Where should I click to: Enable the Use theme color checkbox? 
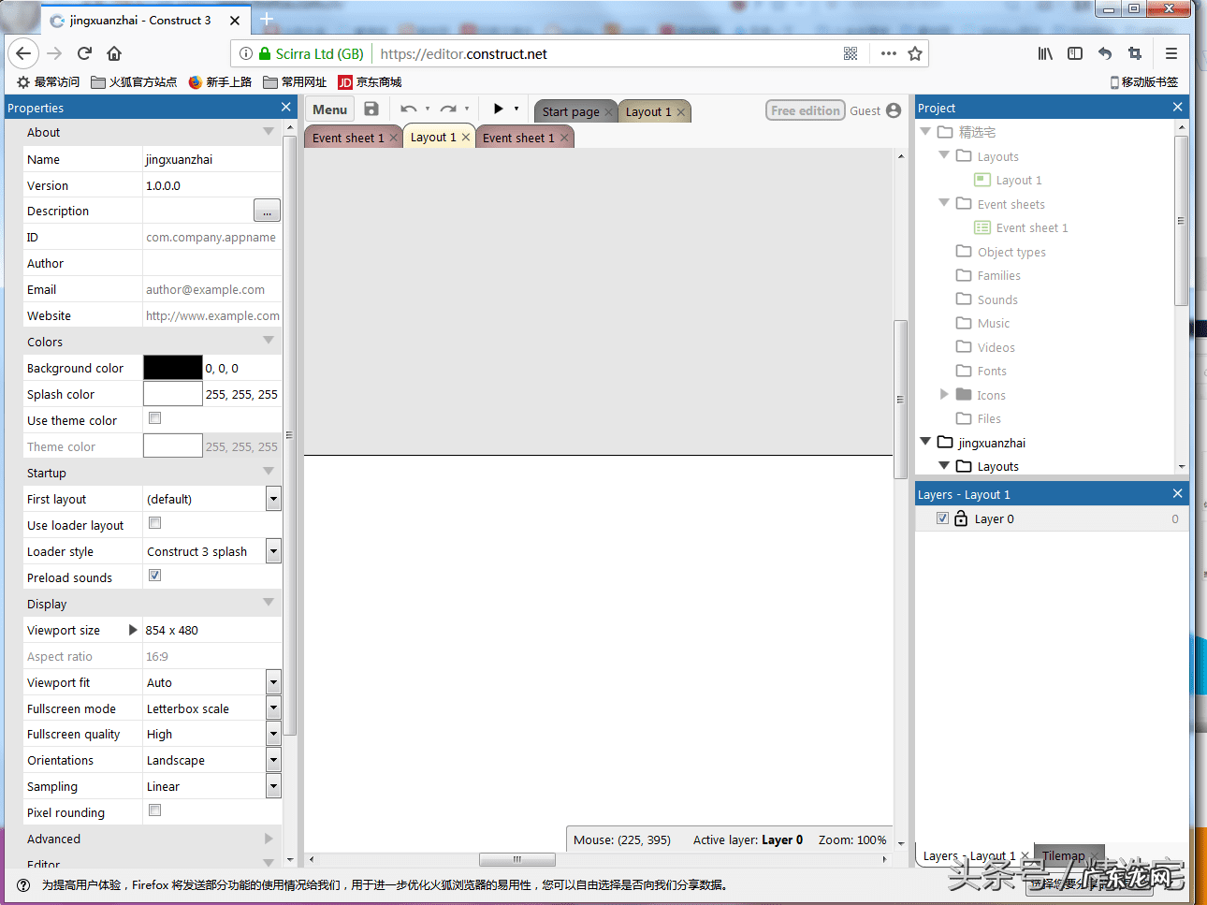(155, 418)
